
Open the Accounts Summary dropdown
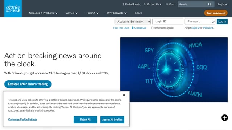[x=133, y=22]
